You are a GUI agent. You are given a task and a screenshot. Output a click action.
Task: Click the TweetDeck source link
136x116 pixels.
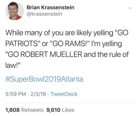(x=64, y=94)
